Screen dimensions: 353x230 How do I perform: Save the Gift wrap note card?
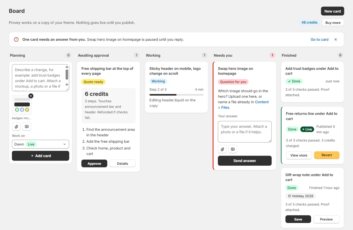tap(298, 219)
